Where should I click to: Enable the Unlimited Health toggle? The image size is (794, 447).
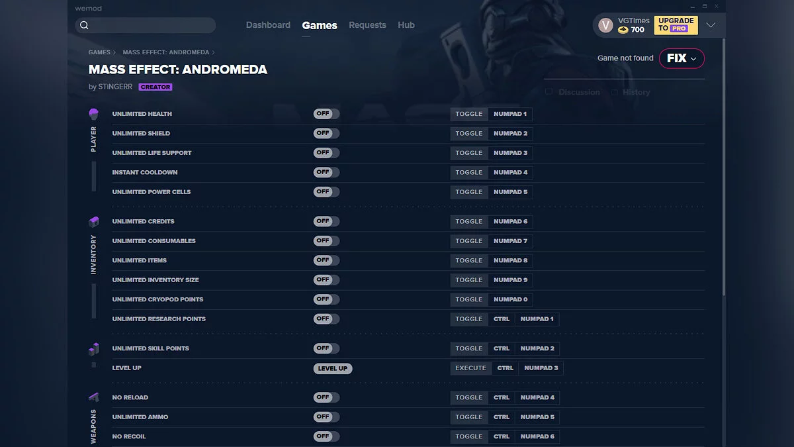tap(326, 114)
